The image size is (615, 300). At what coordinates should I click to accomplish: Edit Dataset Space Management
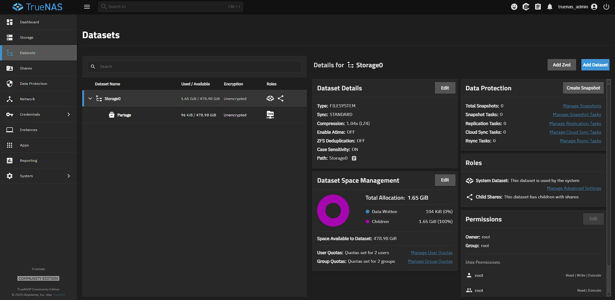coord(445,180)
